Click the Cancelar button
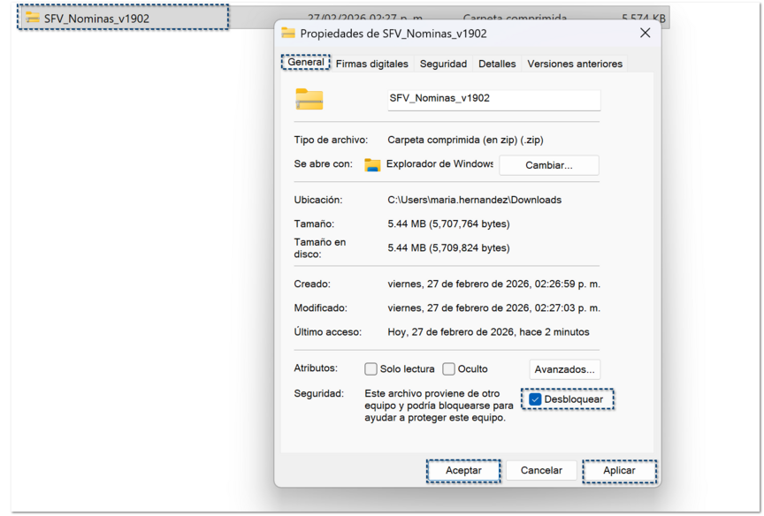This screenshot has width=764, height=516. pyautogui.click(x=541, y=471)
